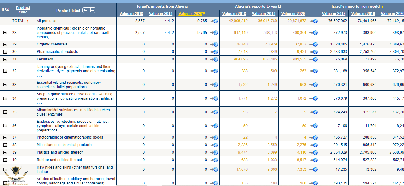Click globe icon in Rubber row before 633
Image resolution: width=404 pixels, height=186 pixels.
(214, 160)
